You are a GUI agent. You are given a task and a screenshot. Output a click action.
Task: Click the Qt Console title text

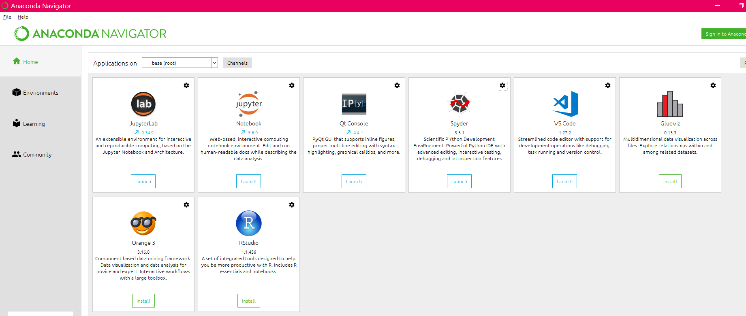tap(354, 123)
